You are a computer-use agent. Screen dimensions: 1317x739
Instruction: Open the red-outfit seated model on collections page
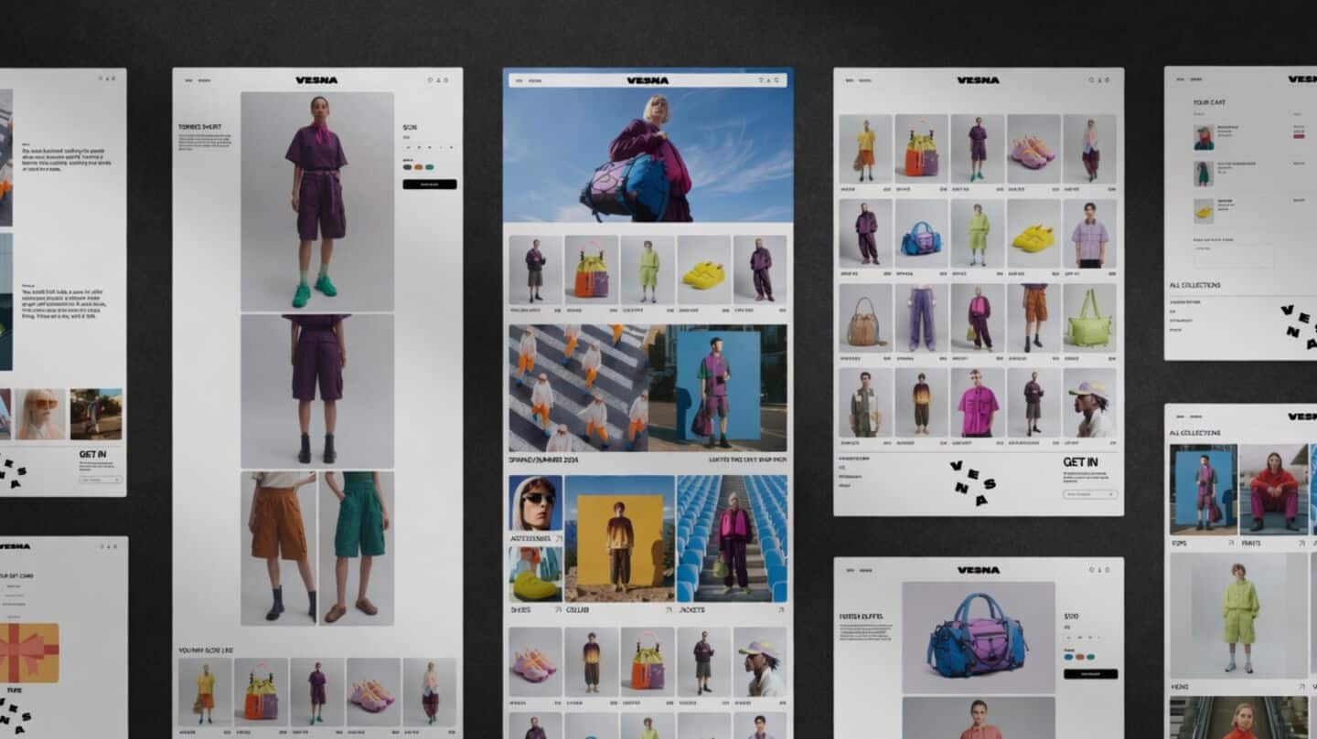pyautogui.click(x=1274, y=490)
